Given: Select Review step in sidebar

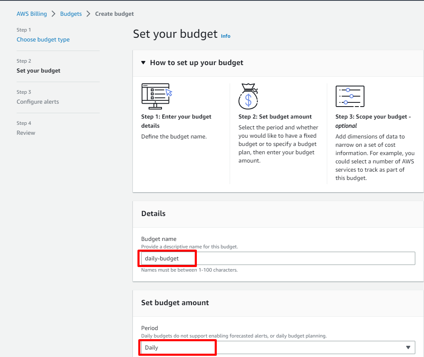Looking at the screenshot, I should [26, 133].
